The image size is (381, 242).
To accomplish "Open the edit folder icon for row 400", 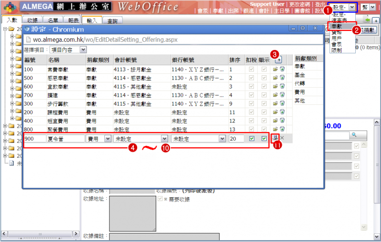I will click(275, 121).
